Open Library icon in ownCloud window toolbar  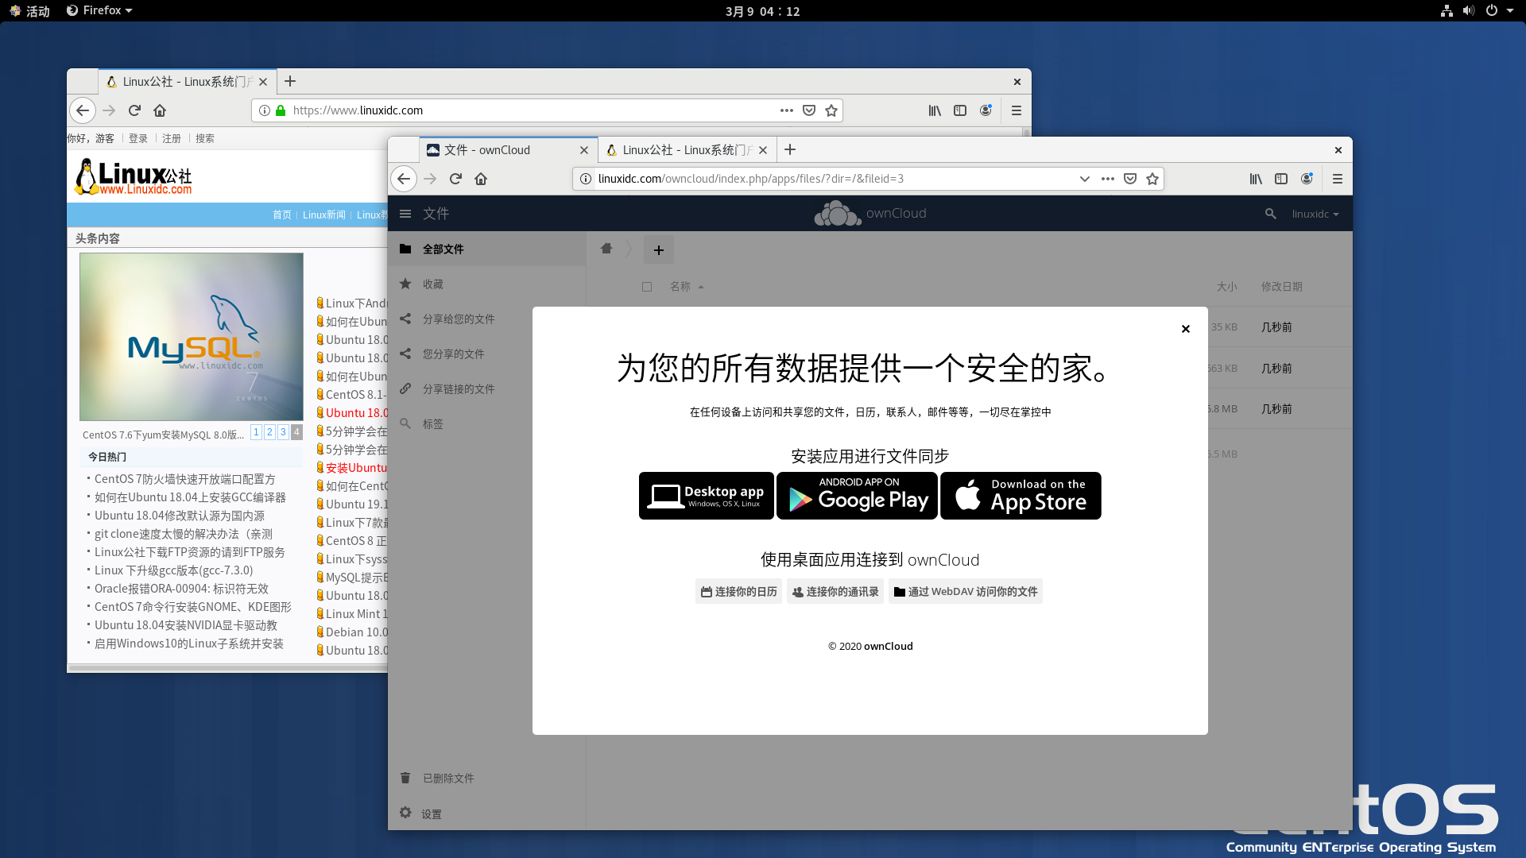point(1256,179)
